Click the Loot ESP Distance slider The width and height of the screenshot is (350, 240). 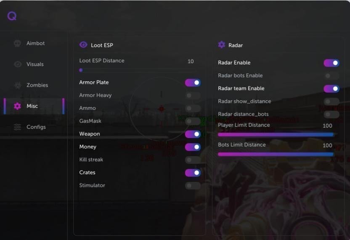(137, 70)
